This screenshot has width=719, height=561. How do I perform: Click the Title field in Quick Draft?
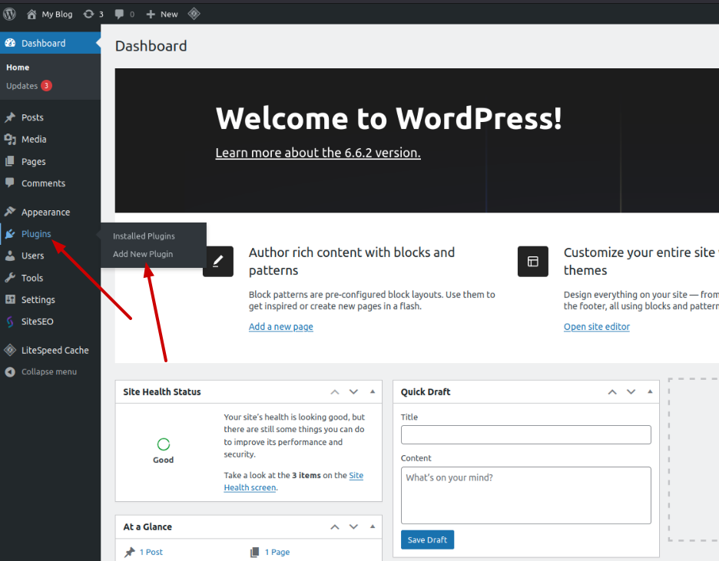coord(525,434)
